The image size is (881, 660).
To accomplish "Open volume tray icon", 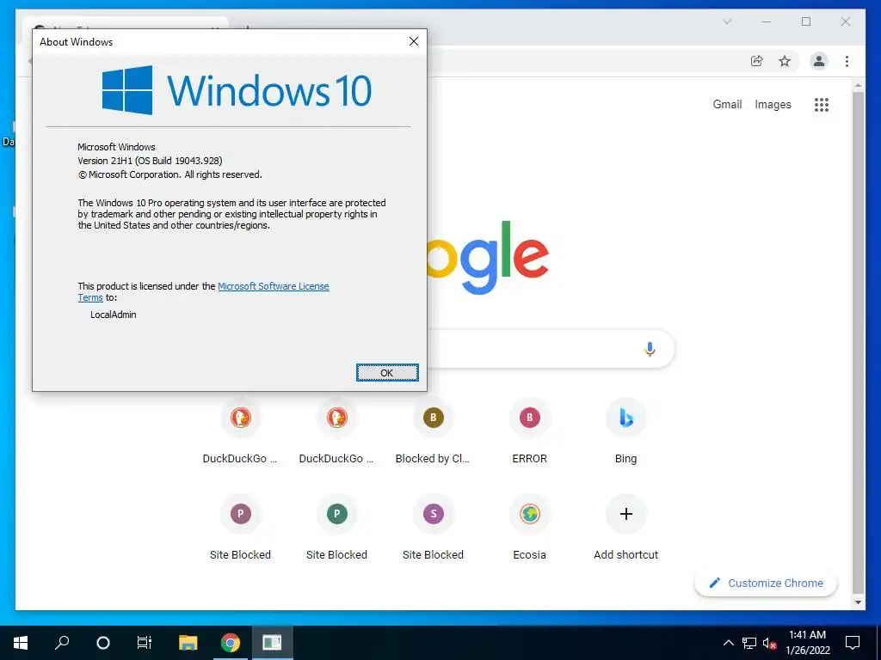I will 769,643.
